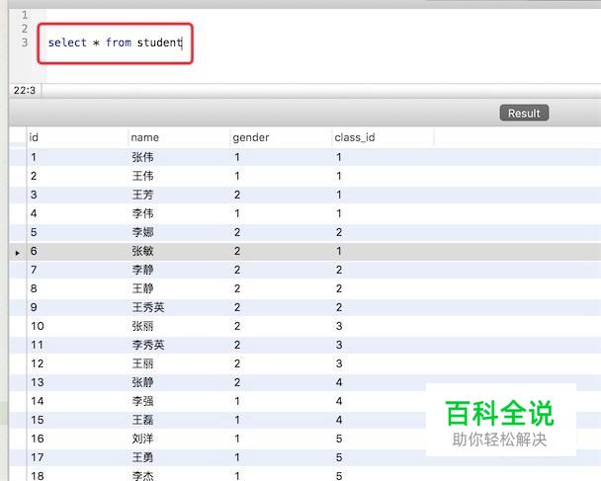Select the id cell '6'
This screenshot has width=601, height=481.
pyautogui.click(x=34, y=251)
